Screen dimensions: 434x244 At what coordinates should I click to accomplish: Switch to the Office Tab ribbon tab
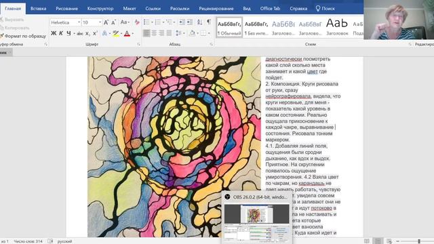tap(270, 9)
